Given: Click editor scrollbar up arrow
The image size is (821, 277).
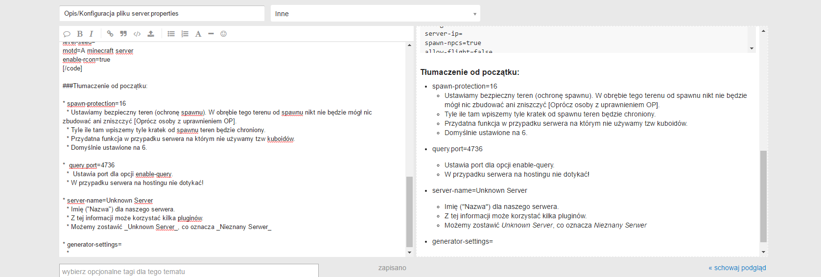Looking at the screenshot, I should coord(410,45).
